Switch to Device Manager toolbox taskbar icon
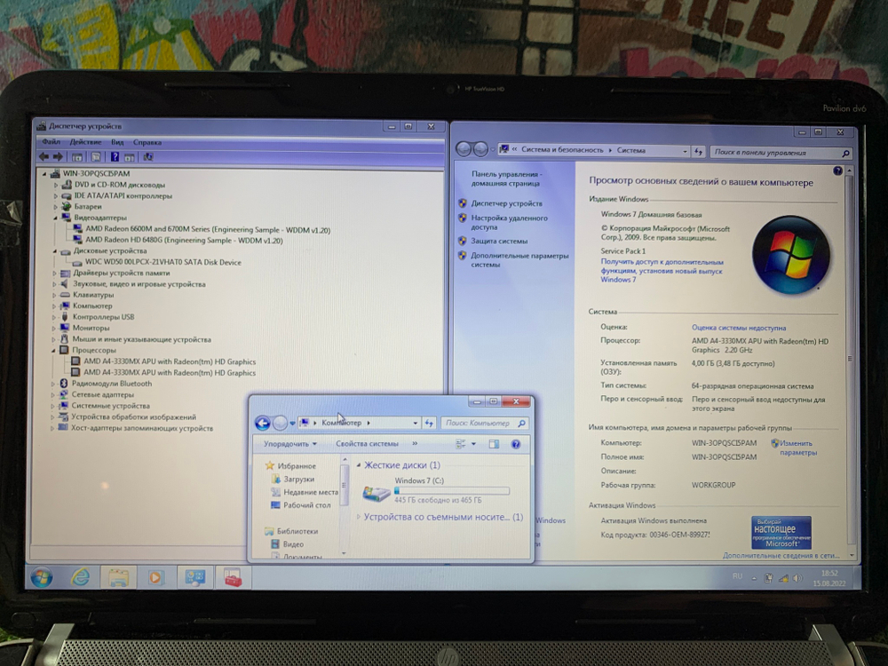The image size is (888, 666). tap(232, 578)
